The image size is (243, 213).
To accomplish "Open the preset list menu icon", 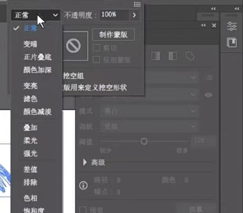I will pos(209,78).
